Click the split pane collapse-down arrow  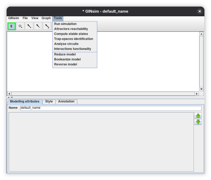click(12, 97)
